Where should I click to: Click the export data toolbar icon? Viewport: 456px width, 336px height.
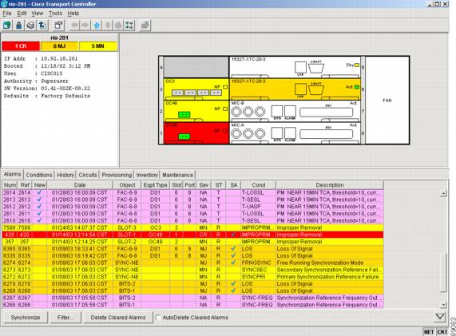coord(42,26)
